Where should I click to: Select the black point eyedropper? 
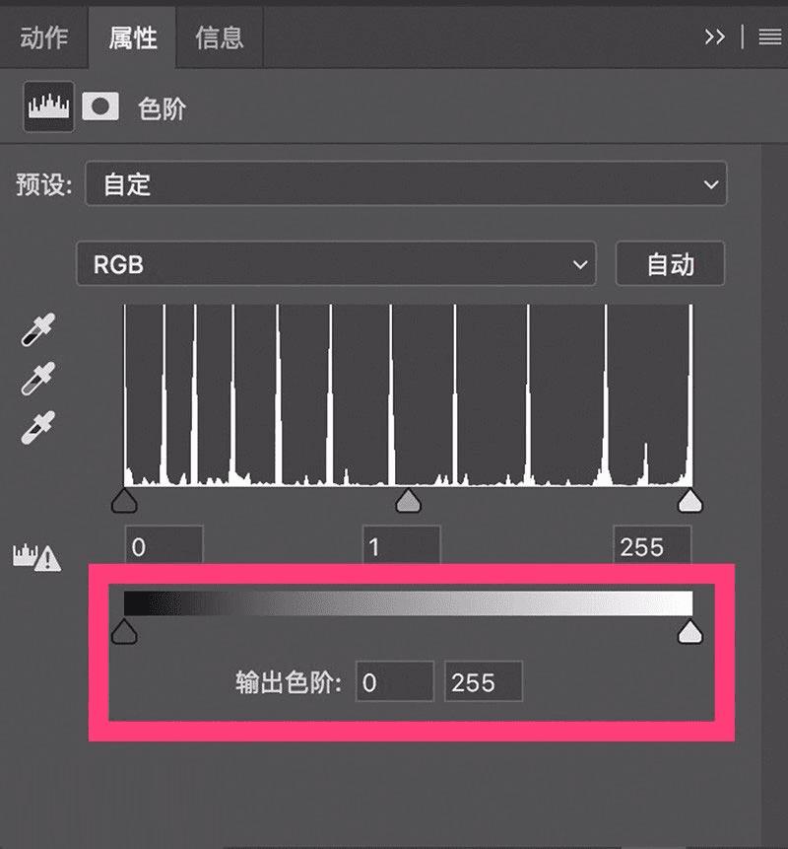click(37, 329)
